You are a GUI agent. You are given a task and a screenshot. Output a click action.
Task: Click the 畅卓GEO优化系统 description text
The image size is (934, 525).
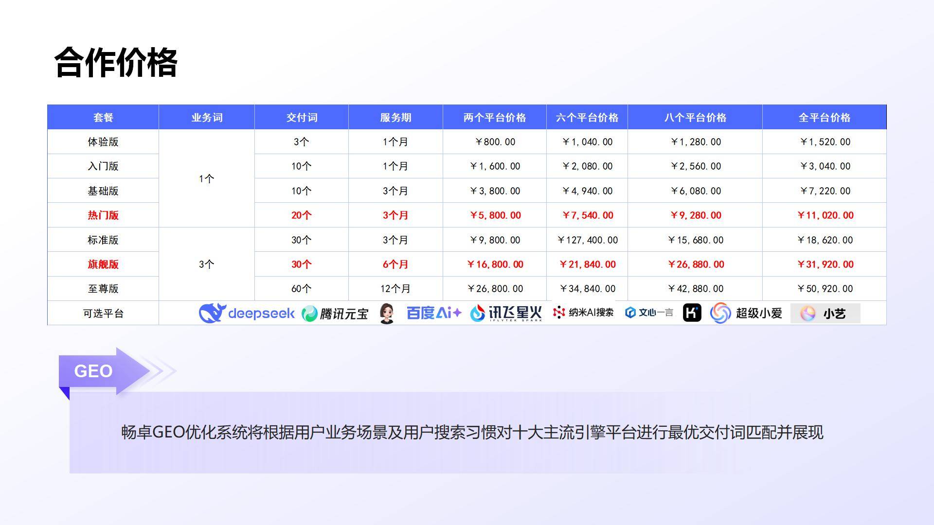tap(471, 432)
